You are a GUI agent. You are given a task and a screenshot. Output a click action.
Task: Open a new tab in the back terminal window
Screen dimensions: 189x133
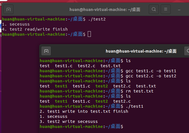point(8,9)
